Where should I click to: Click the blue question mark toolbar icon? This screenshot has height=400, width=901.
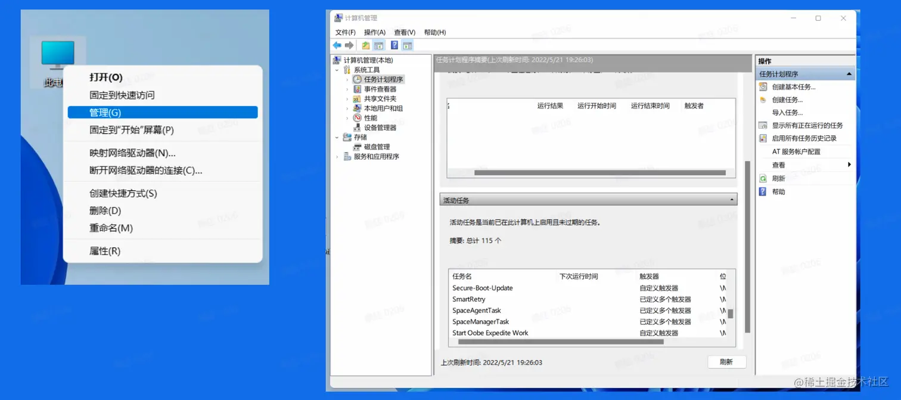click(394, 45)
